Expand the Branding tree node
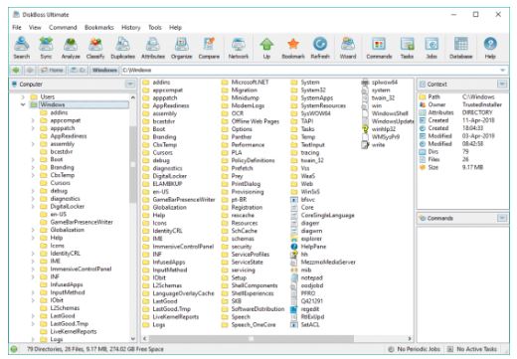 33,167
